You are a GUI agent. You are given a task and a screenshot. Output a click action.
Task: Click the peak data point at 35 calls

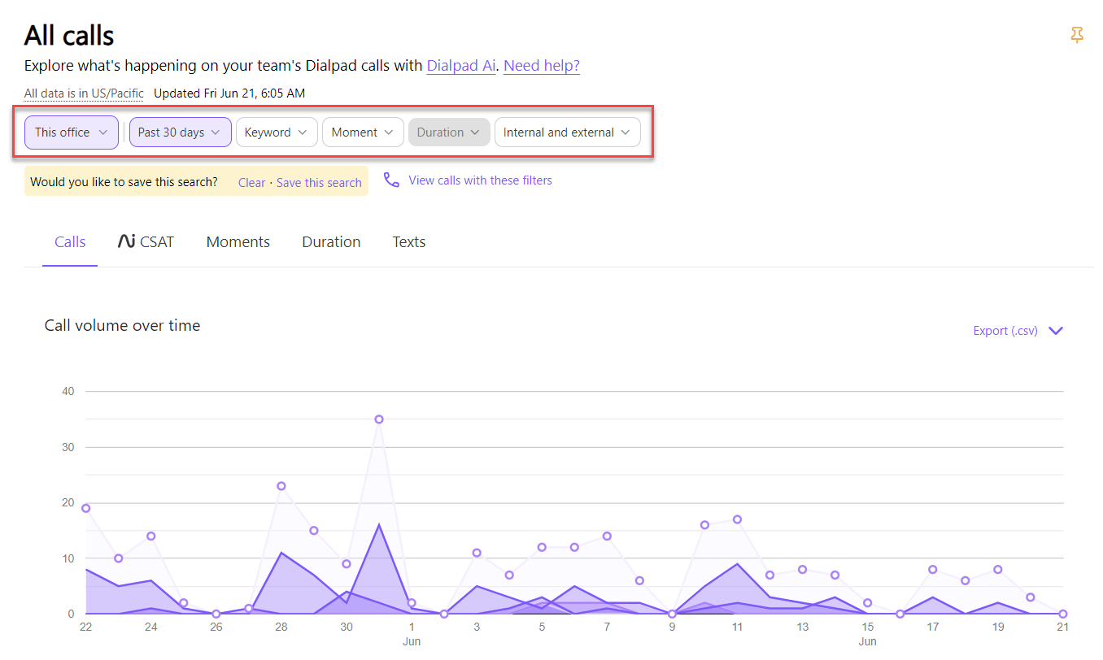(379, 419)
